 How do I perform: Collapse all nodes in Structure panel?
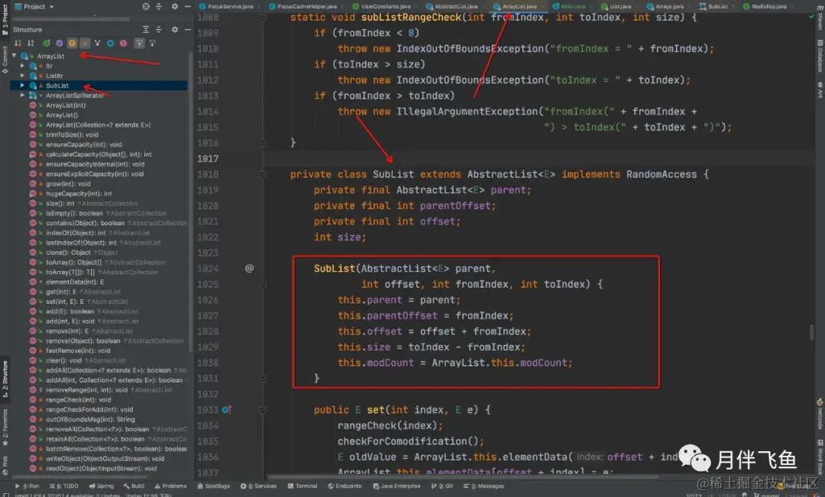(158, 30)
